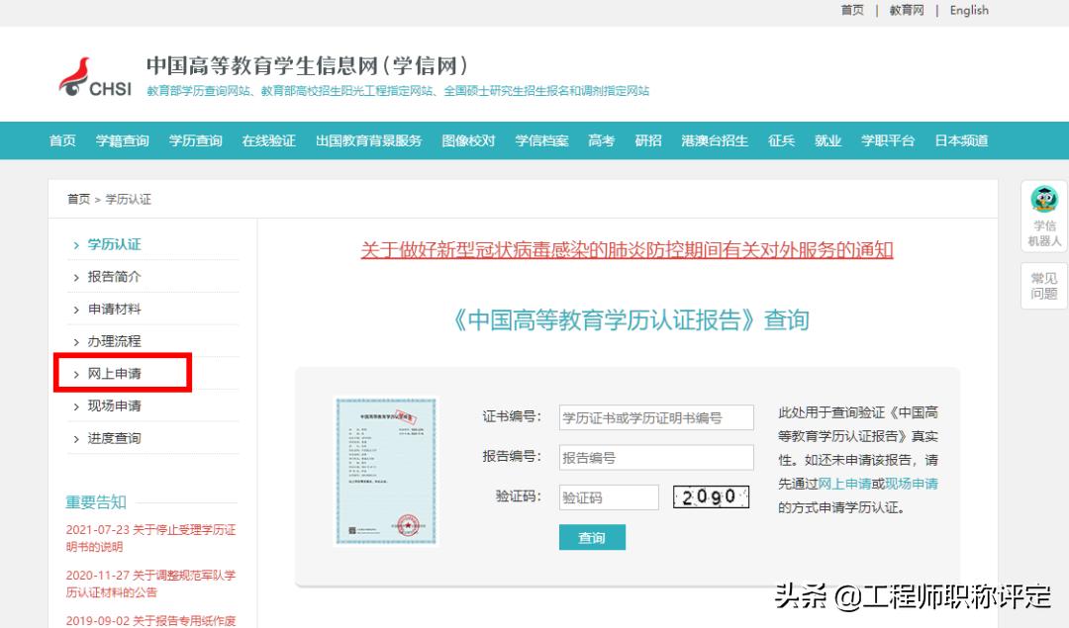Switch to the 学历查询 navigation tab
Viewport: 1069px width, 628px height.
click(x=195, y=140)
